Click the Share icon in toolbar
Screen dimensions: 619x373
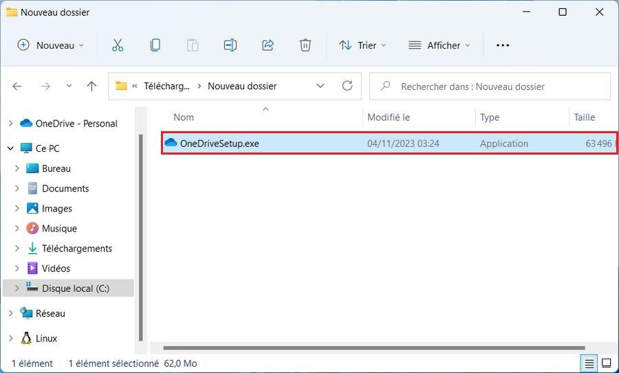268,45
